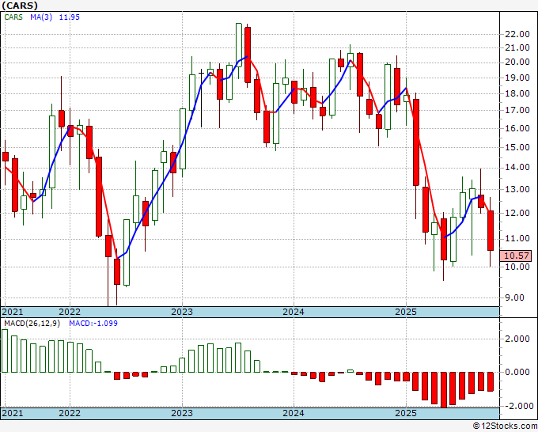538x432 pixels.
Task: Click the 0.000 MACD axis label
Action: point(517,372)
